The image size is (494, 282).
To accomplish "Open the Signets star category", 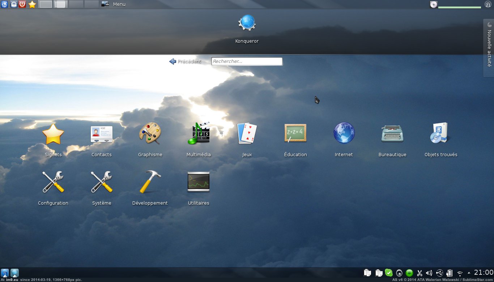I will tap(53, 134).
